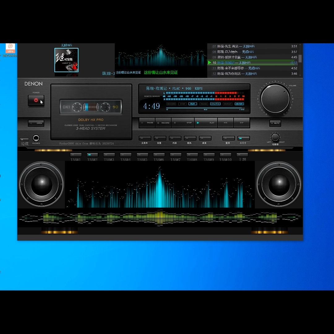Click the PLAY indicator on the display

pyautogui.click(x=193, y=104)
